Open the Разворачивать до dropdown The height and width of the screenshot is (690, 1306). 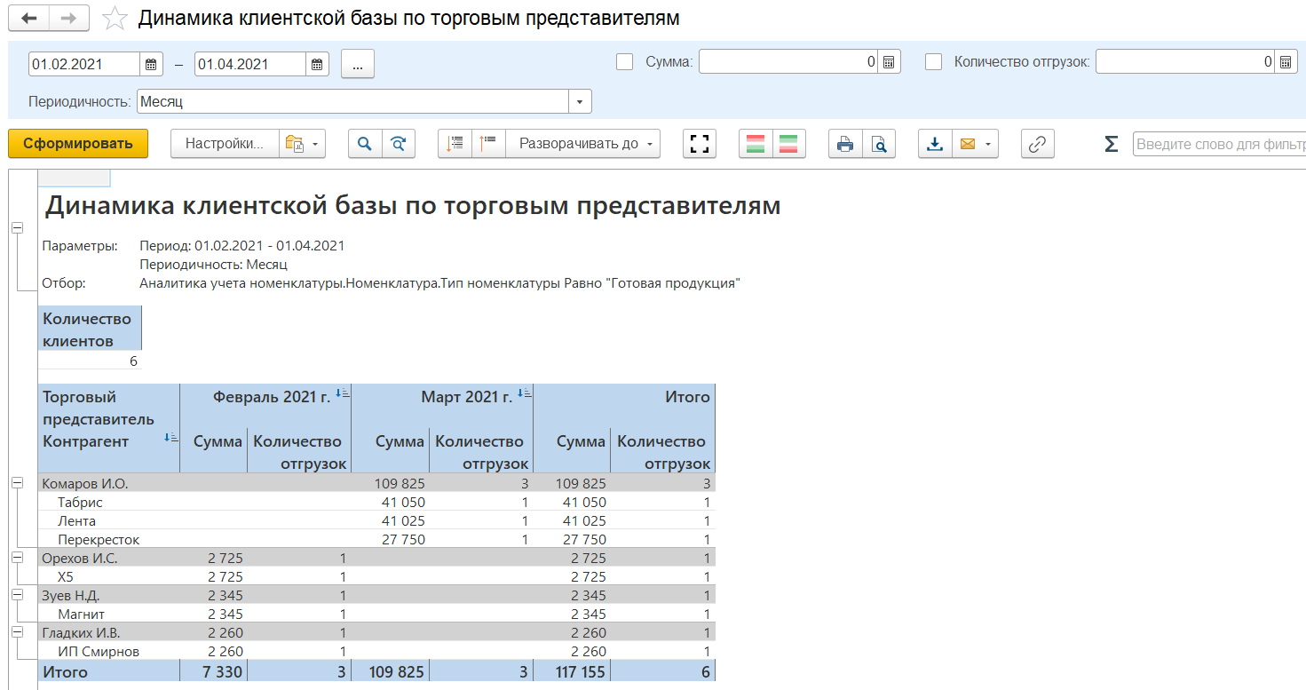point(582,144)
